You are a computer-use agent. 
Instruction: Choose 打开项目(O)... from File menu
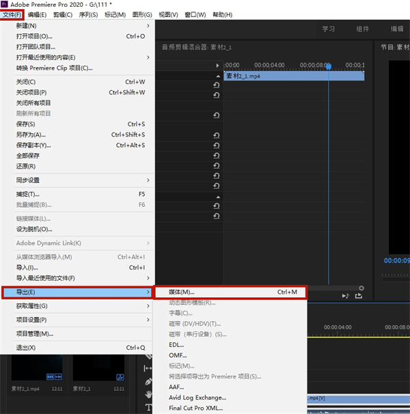77,36
